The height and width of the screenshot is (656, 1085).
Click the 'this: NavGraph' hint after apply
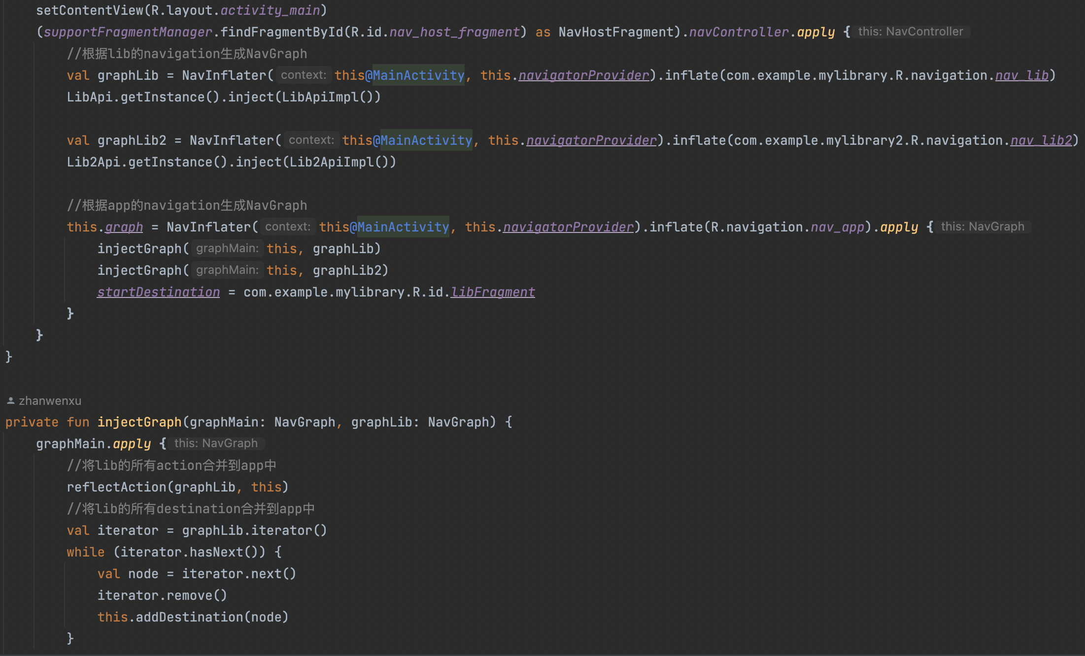pos(983,226)
